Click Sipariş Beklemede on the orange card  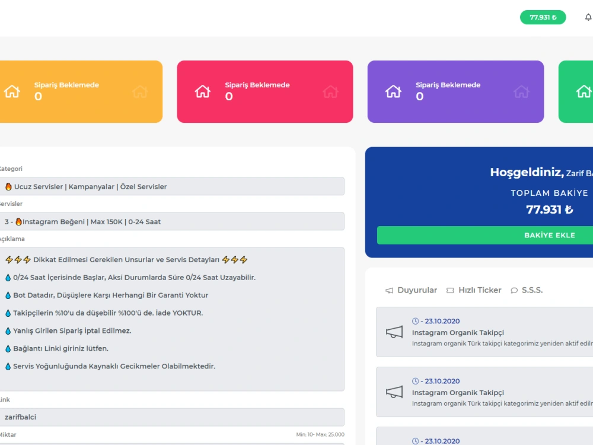tap(66, 85)
